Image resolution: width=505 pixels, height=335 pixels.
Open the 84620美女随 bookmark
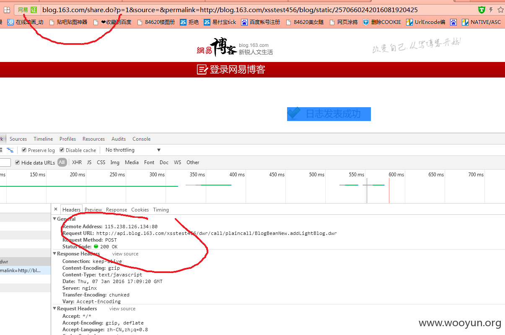pyautogui.click(x=305, y=22)
